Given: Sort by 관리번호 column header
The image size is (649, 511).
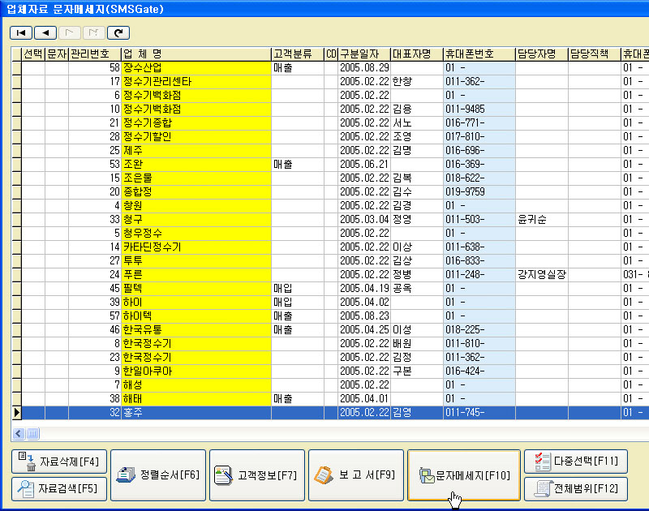Looking at the screenshot, I should pyautogui.click(x=95, y=54).
